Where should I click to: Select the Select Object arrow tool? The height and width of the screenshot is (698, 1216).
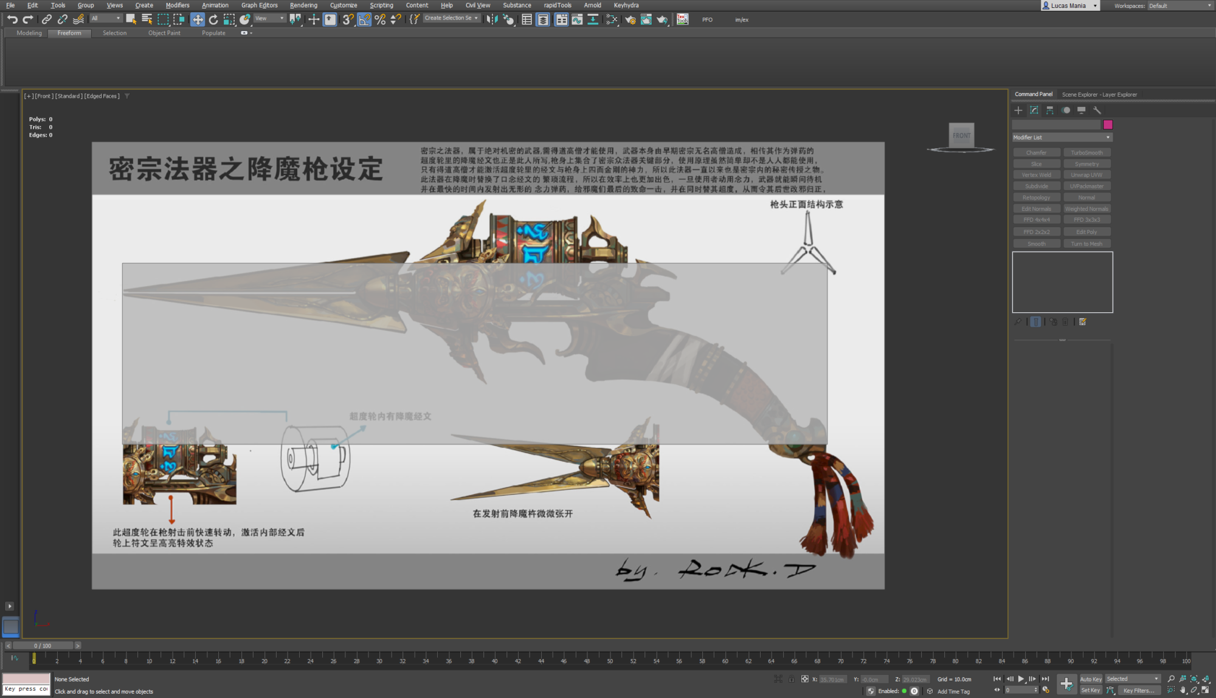pos(131,19)
